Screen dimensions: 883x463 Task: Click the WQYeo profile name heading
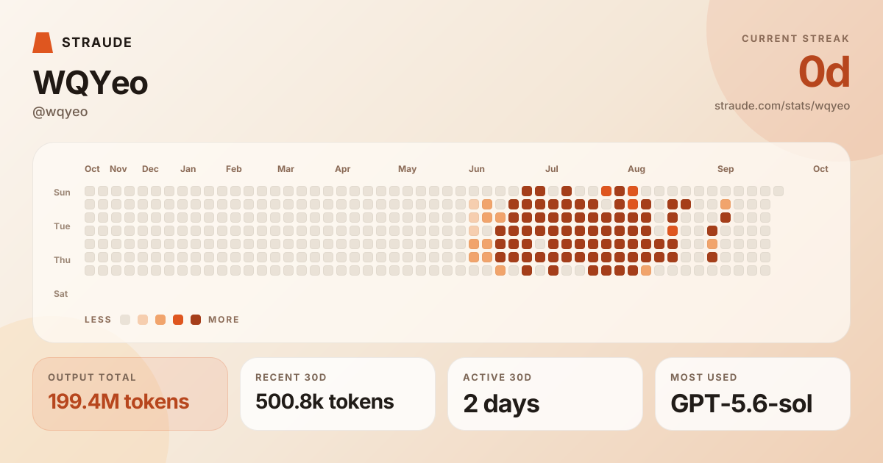pos(91,83)
